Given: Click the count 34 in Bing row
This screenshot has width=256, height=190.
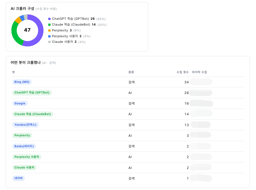Looking at the screenshot, I should pyautogui.click(x=186, y=82).
